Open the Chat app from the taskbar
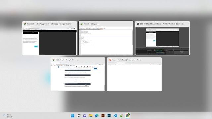The height and width of the screenshot is (119, 212). click(x=85, y=116)
